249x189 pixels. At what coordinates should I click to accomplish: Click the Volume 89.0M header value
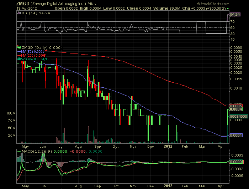pyautogui.click(x=167, y=9)
